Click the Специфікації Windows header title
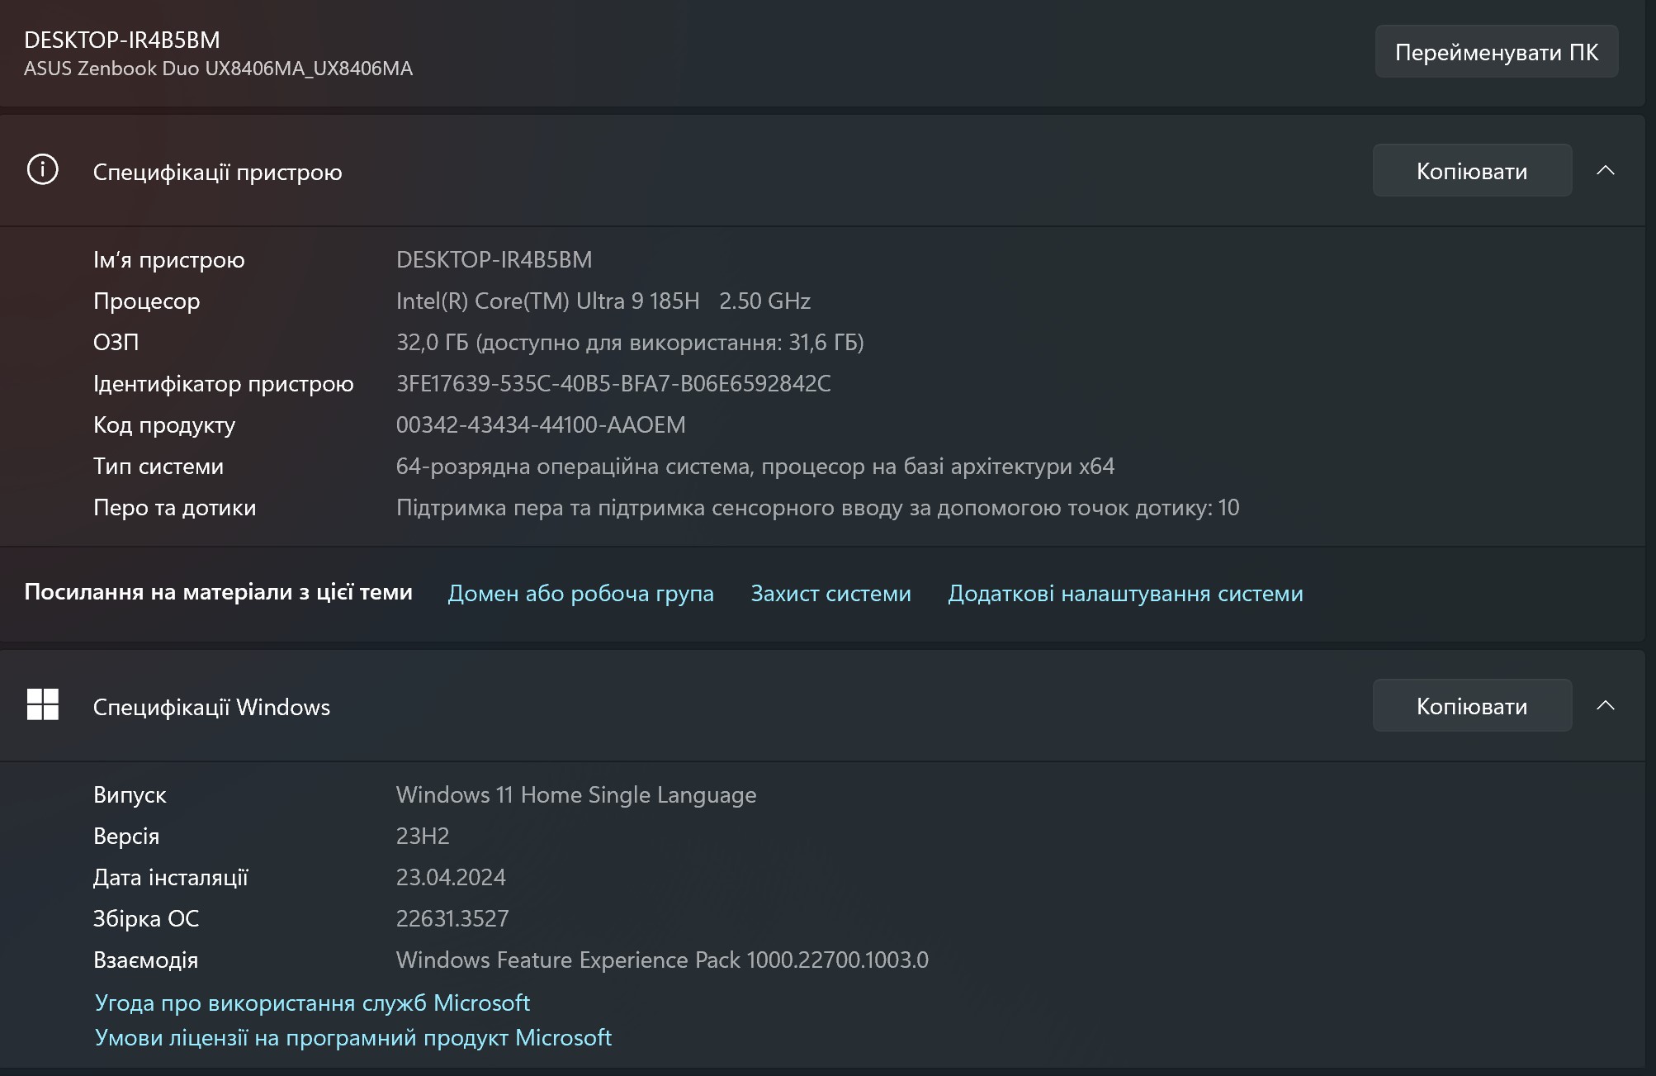The image size is (1656, 1076). [x=211, y=707]
